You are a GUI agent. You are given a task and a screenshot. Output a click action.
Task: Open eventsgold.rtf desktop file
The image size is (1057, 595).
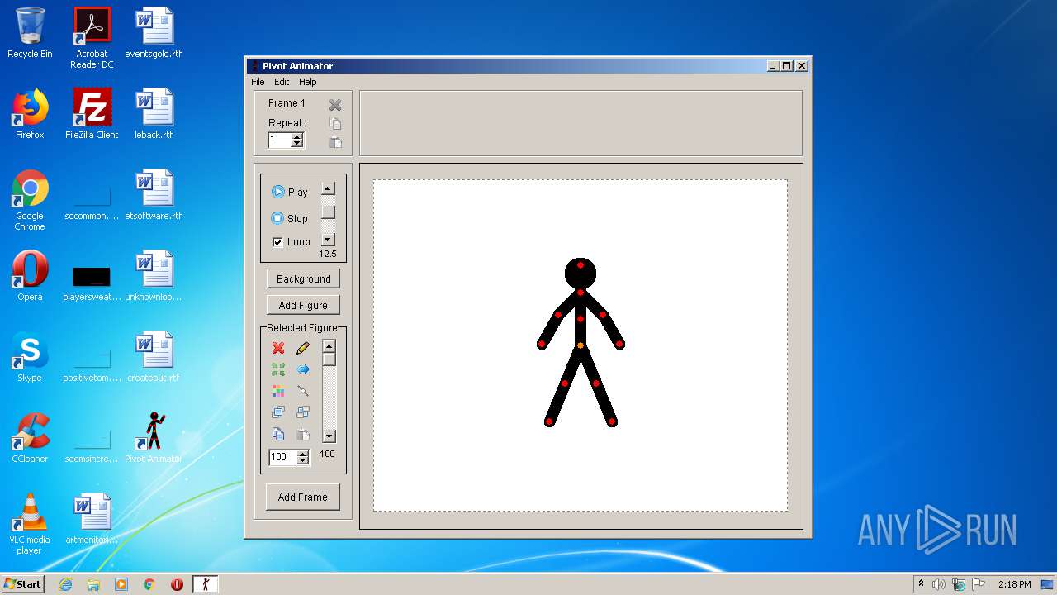tap(154, 33)
